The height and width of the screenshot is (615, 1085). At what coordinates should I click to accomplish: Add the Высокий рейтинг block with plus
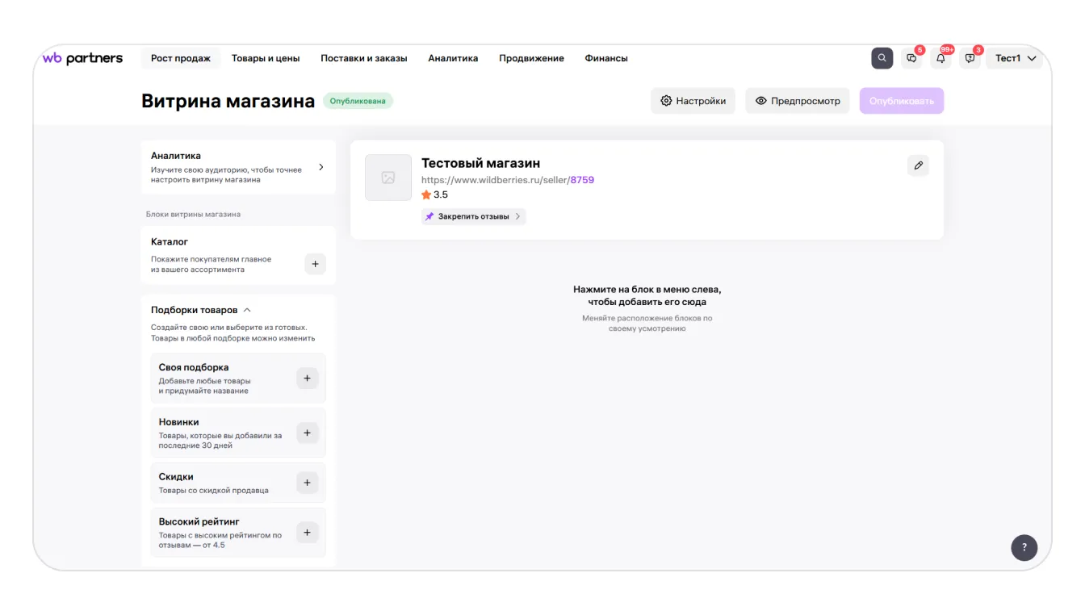(307, 533)
